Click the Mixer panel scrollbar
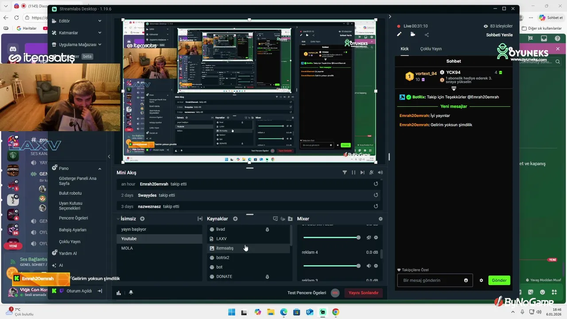567x319 pixels. pos(382,253)
